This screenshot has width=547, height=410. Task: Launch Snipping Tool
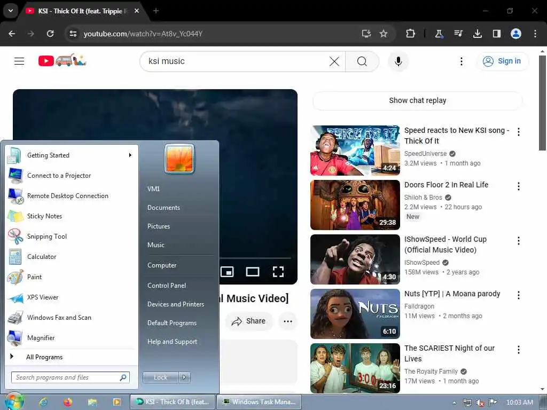click(72, 236)
